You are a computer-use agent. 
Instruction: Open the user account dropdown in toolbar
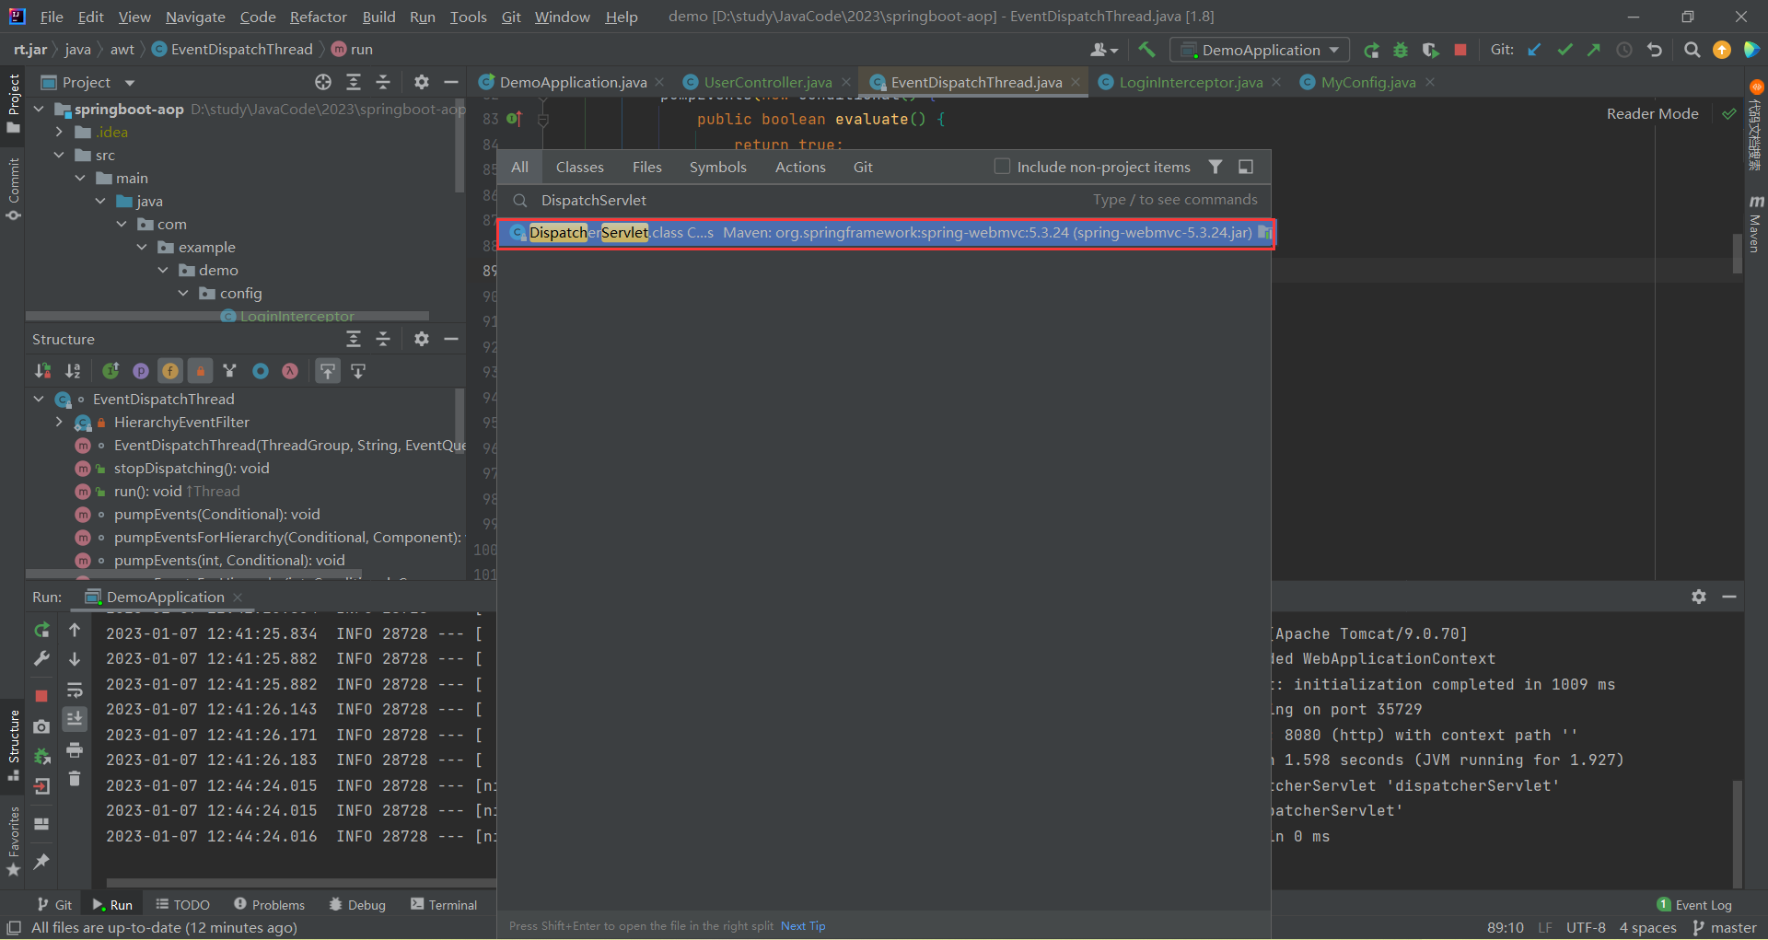coord(1104,50)
